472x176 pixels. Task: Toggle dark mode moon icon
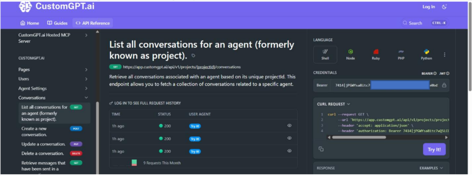(x=444, y=7)
